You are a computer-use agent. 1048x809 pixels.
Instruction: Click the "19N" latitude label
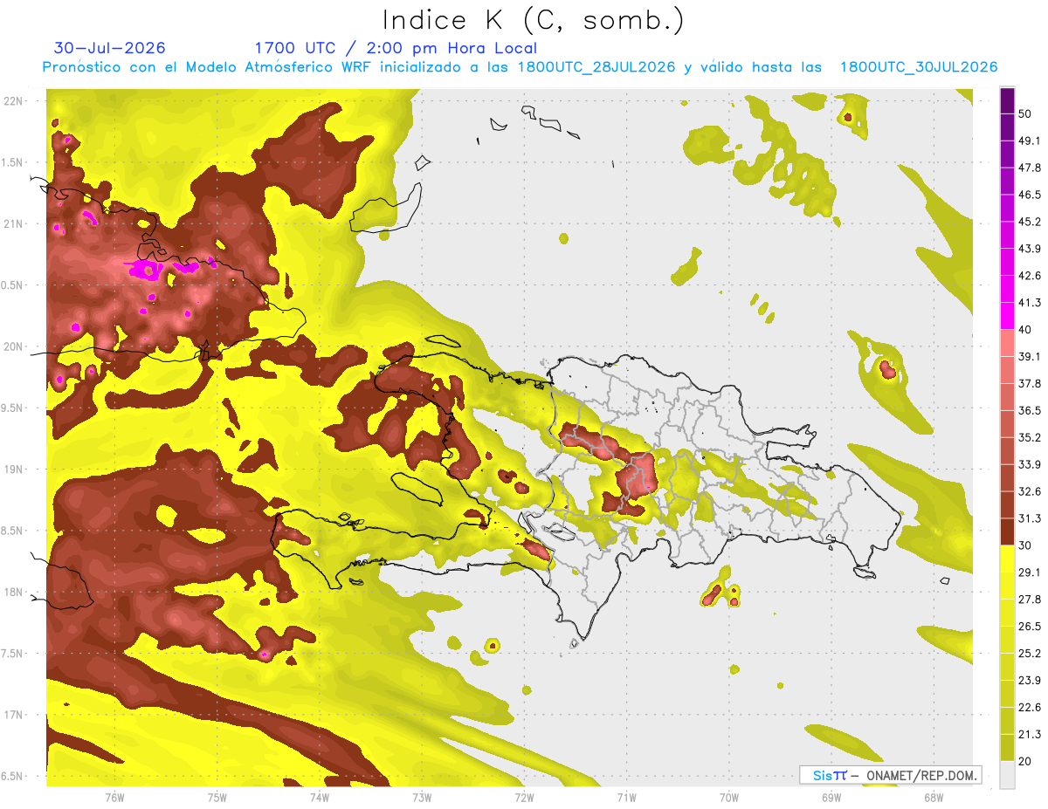[15, 470]
